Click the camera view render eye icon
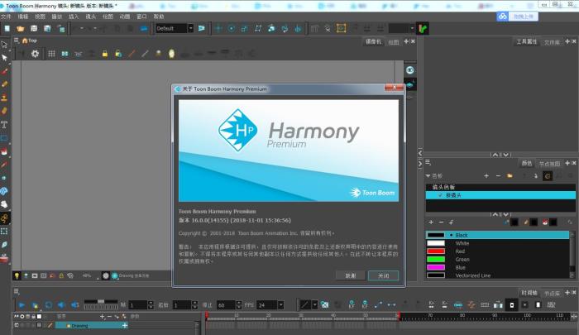The height and width of the screenshot is (335, 579). pos(410,70)
